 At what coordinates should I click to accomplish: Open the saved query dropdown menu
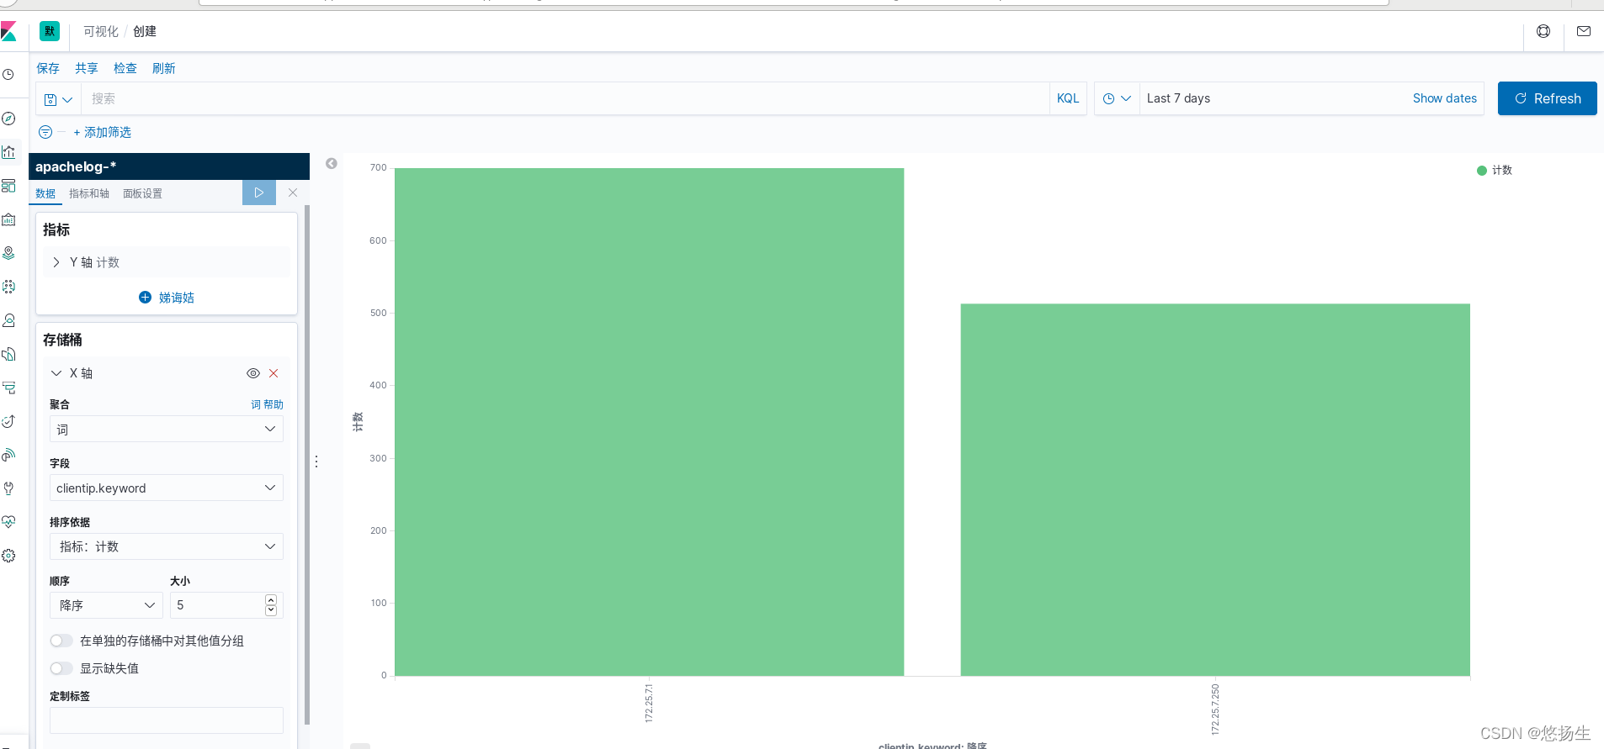pyautogui.click(x=58, y=99)
